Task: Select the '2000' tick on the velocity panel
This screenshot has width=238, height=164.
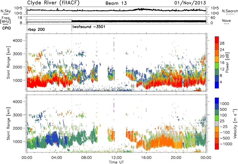Action: (17, 128)
